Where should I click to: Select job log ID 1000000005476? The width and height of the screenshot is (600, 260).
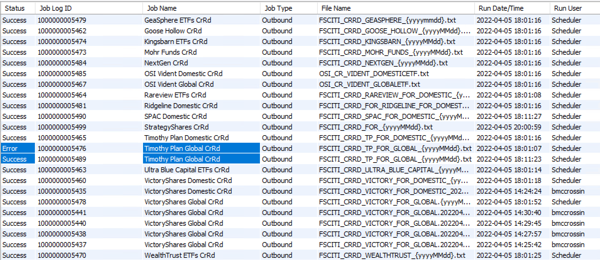tap(62, 148)
